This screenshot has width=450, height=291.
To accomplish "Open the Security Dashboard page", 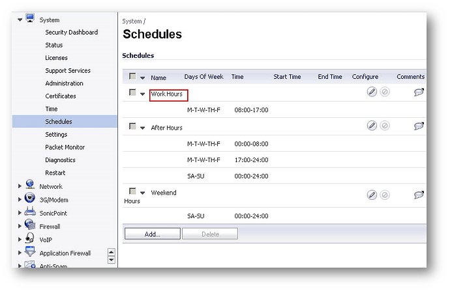I will tap(71, 33).
